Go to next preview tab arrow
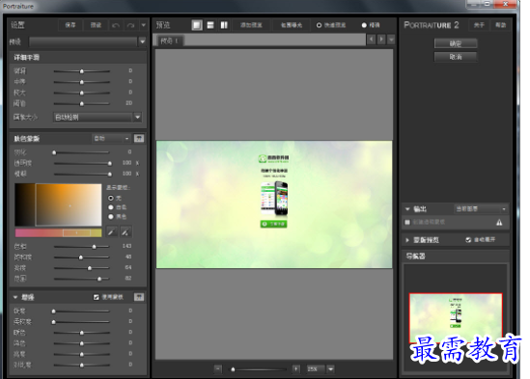Viewport: 530px width, 379px height. (381, 40)
